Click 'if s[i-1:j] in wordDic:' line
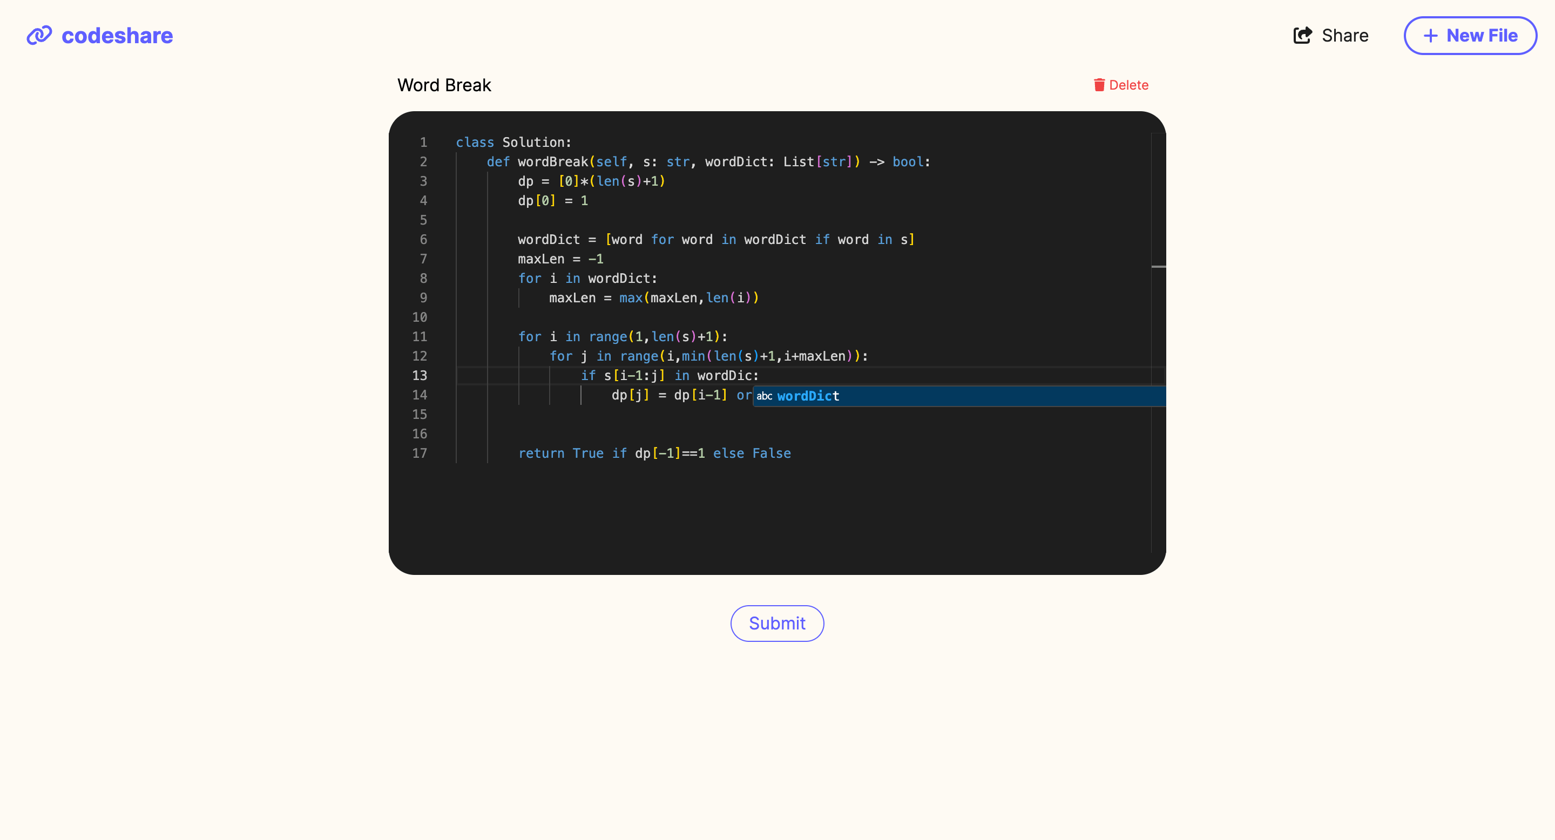 pyautogui.click(x=670, y=375)
